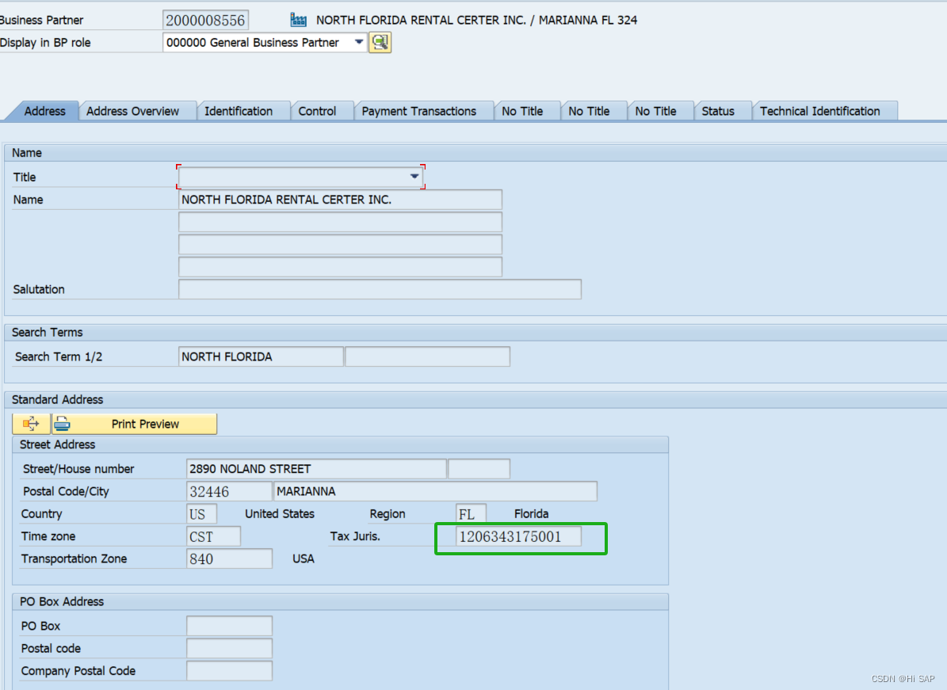The width and height of the screenshot is (947, 690).
Task: Click the Salutation input field
Action: click(x=380, y=289)
